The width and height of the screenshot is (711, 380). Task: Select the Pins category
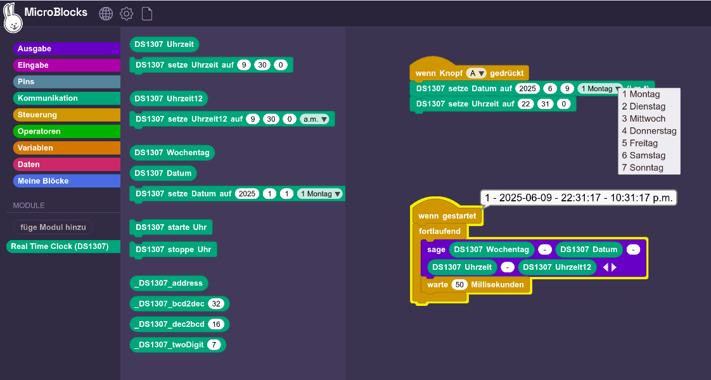[67, 82]
